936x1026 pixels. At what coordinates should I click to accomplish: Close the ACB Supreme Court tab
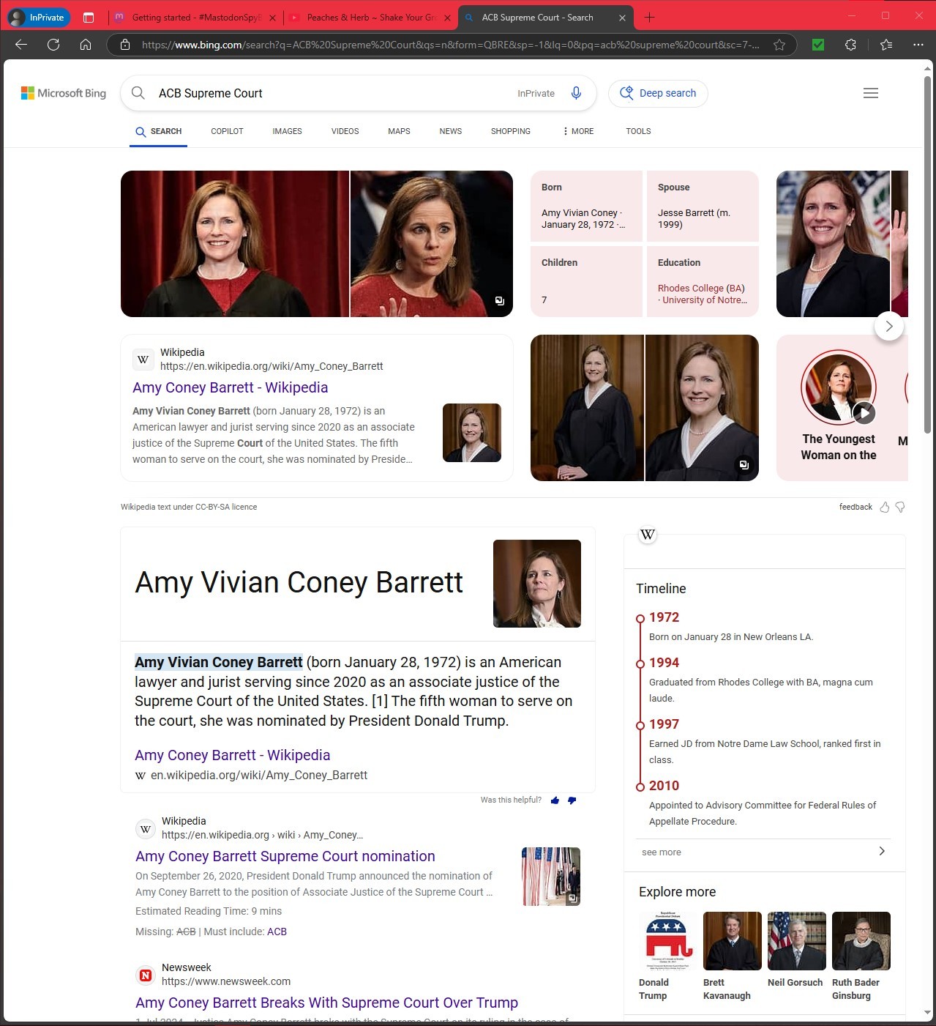click(622, 18)
